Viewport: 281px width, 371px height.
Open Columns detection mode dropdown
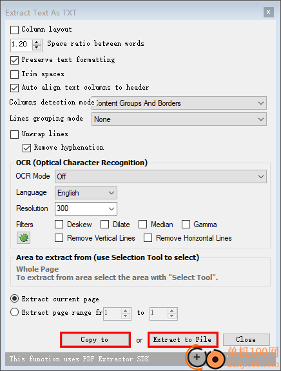coord(179,103)
